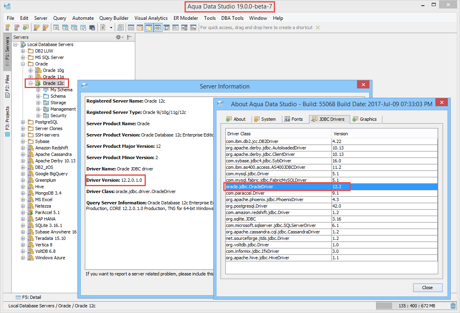Click the stacked windows query icon in toolbar
460x313 pixels.
(83, 27)
